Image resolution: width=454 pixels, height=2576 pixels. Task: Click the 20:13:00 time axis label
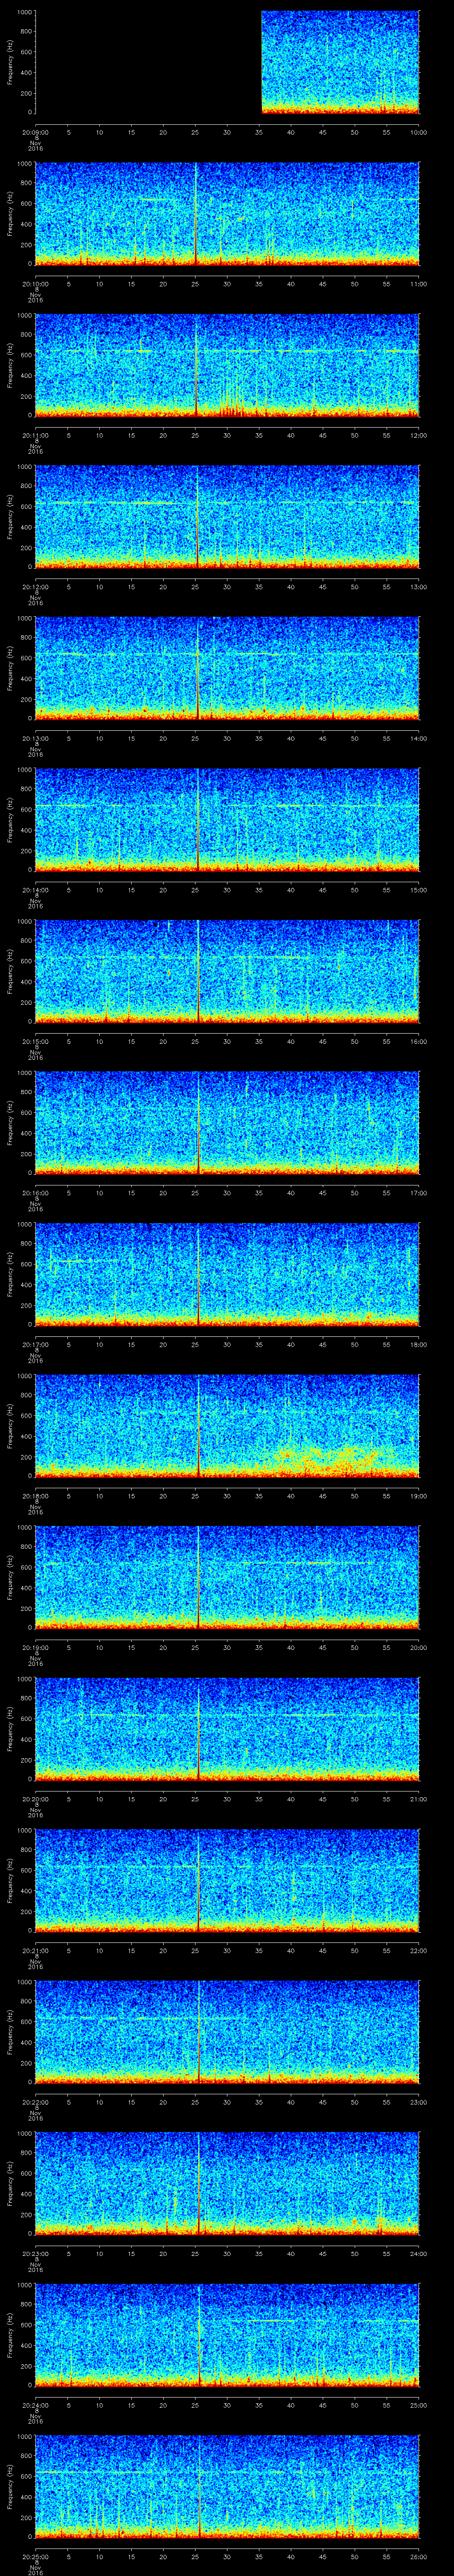[x=35, y=738]
